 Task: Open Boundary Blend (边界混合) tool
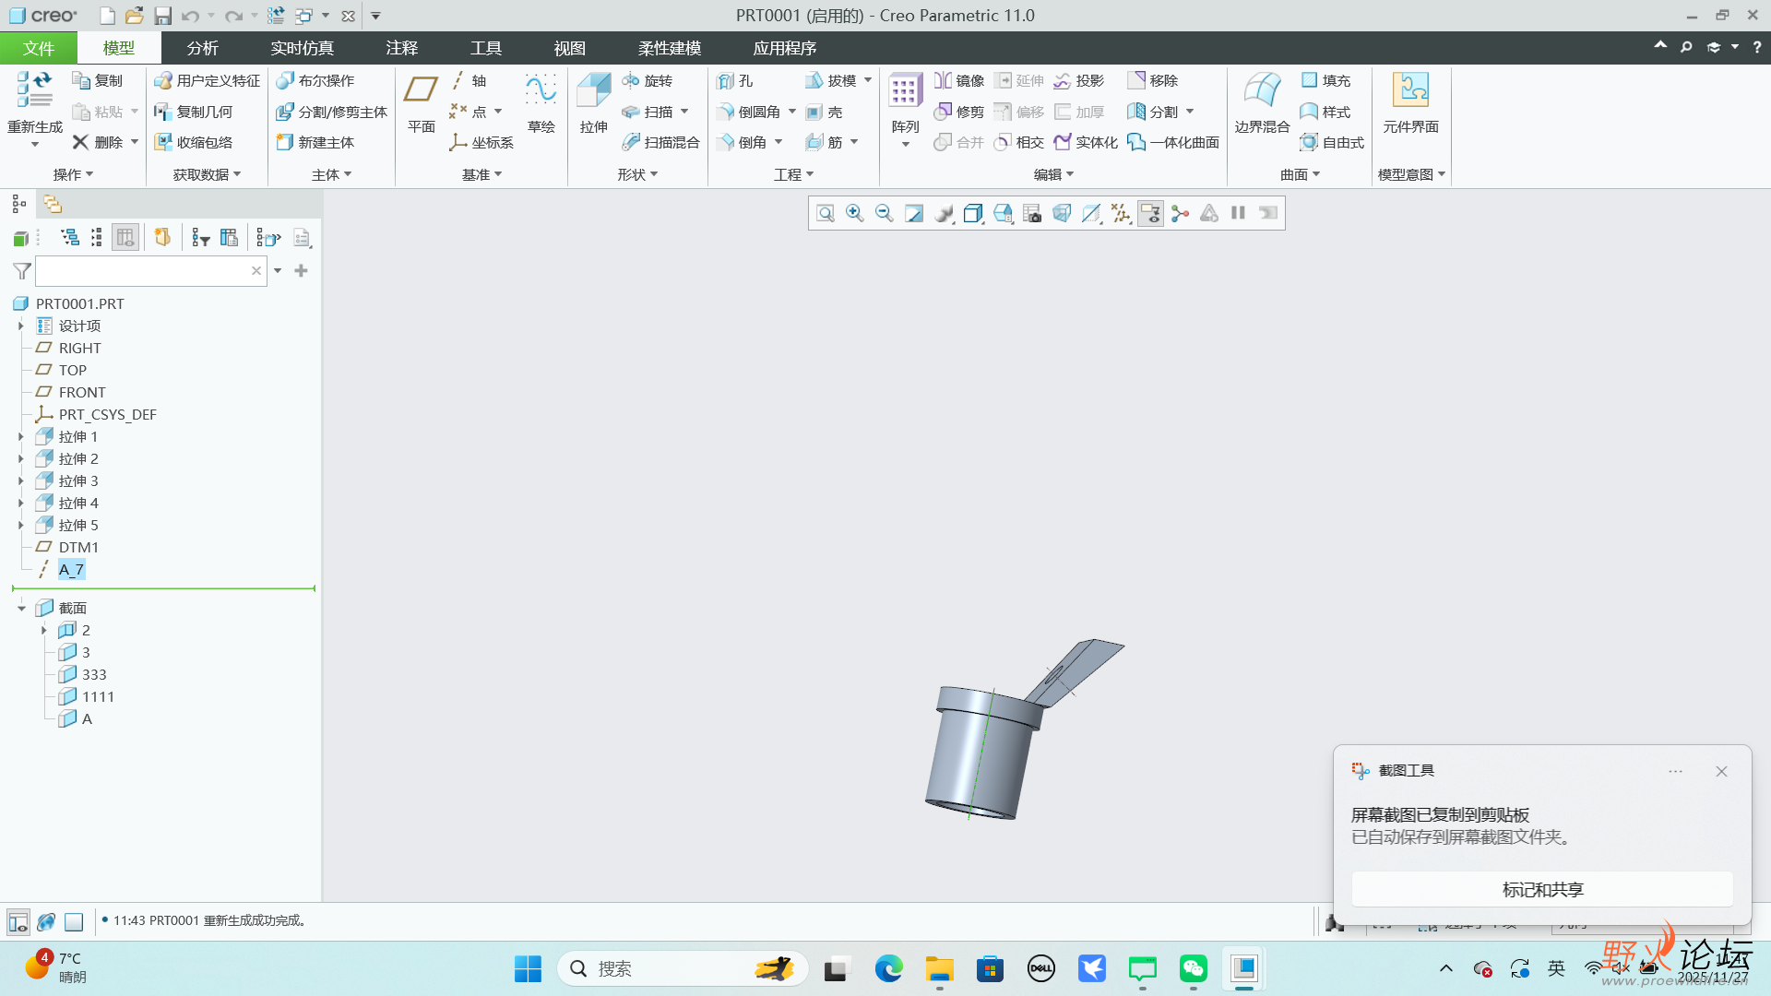pyautogui.click(x=1261, y=91)
